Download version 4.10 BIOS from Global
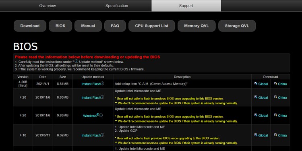 (263, 135)
